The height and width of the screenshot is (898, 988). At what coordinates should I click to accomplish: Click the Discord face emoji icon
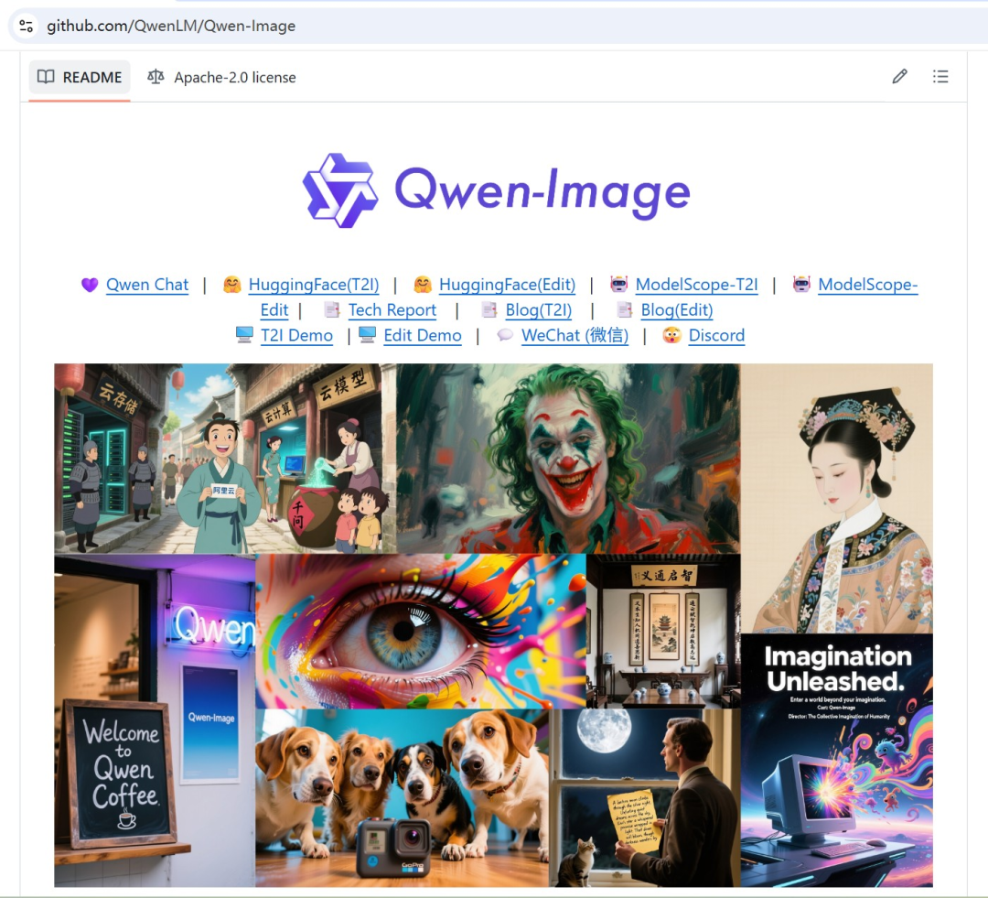[x=671, y=335]
